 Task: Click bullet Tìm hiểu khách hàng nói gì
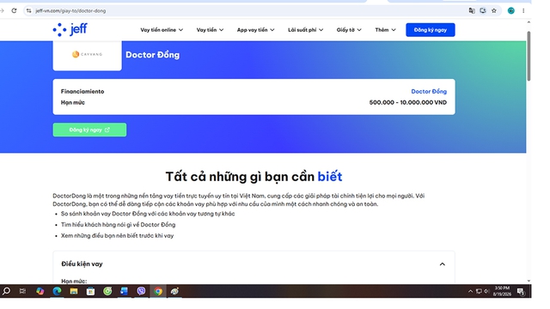click(119, 225)
